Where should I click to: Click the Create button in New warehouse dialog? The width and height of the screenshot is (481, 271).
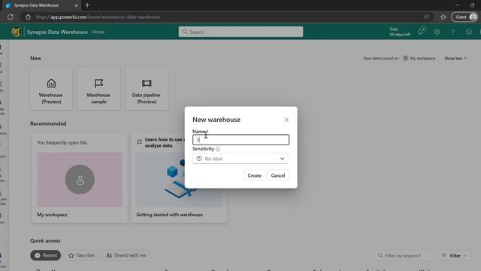pos(254,175)
